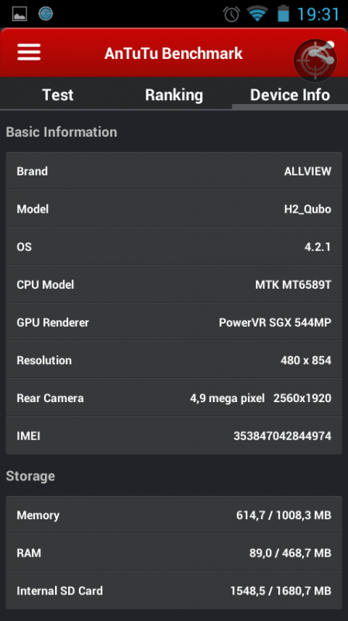
Task: Select the Internal SD Card row
Action: pyautogui.click(x=174, y=591)
